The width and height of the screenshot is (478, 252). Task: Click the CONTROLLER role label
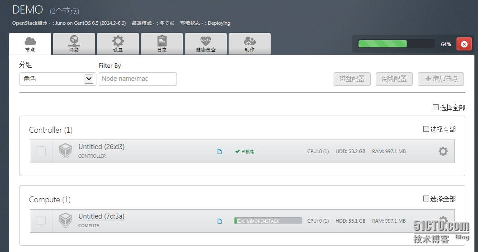92,156
